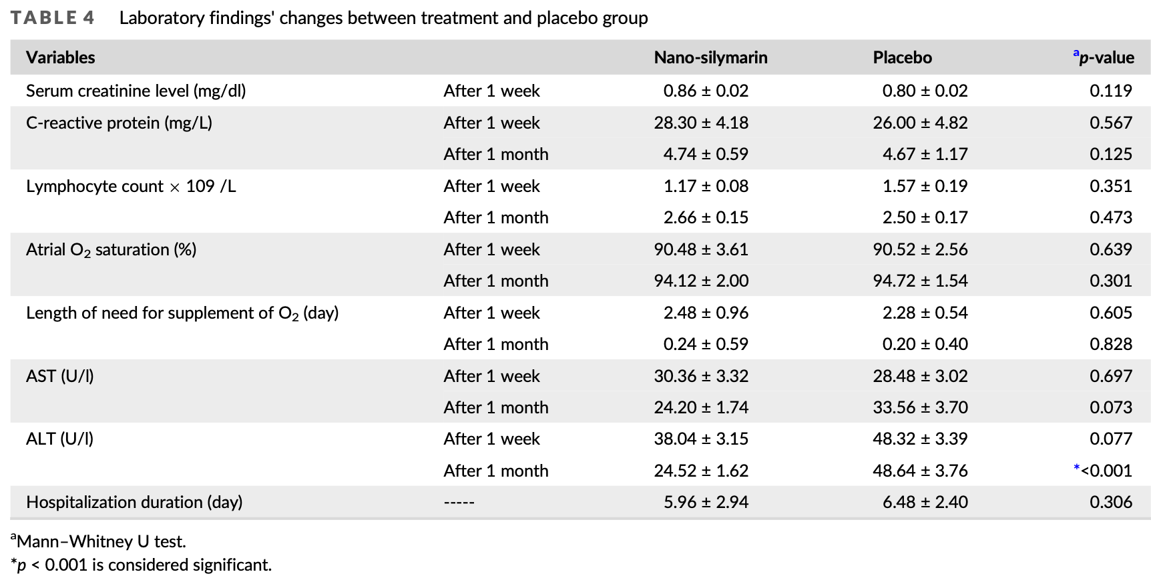
Task: Click the blue asterisk before <0.001
Action: pyautogui.click(x=1076, y=468)
